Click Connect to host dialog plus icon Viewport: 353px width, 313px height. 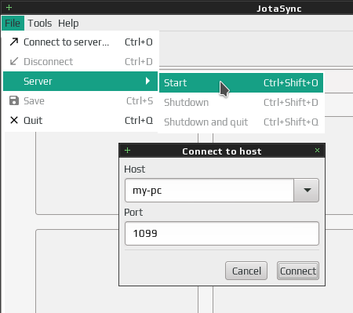click(x=127, y=151)
